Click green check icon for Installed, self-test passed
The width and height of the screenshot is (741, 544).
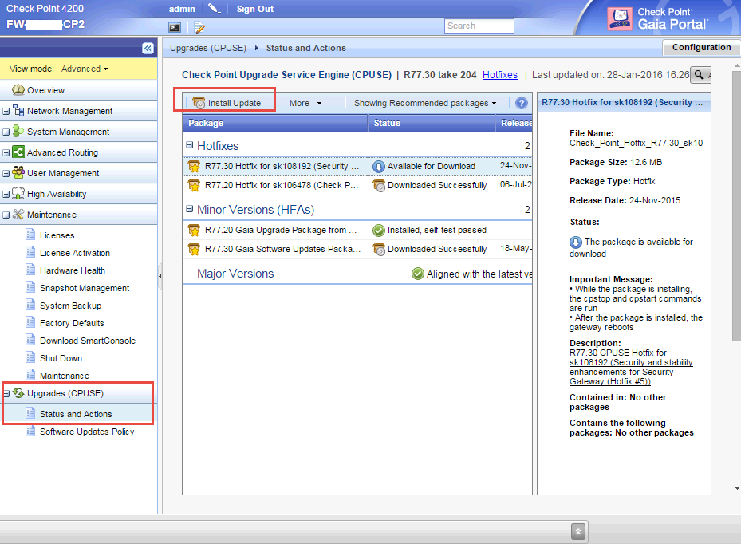coord(379,231)
